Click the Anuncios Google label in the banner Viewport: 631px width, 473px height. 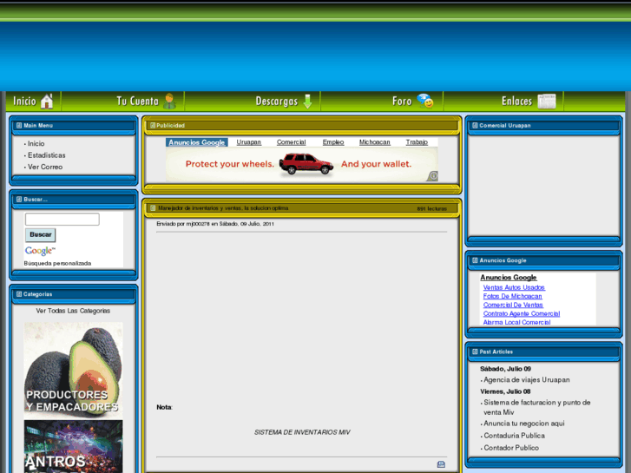(197, 142)
